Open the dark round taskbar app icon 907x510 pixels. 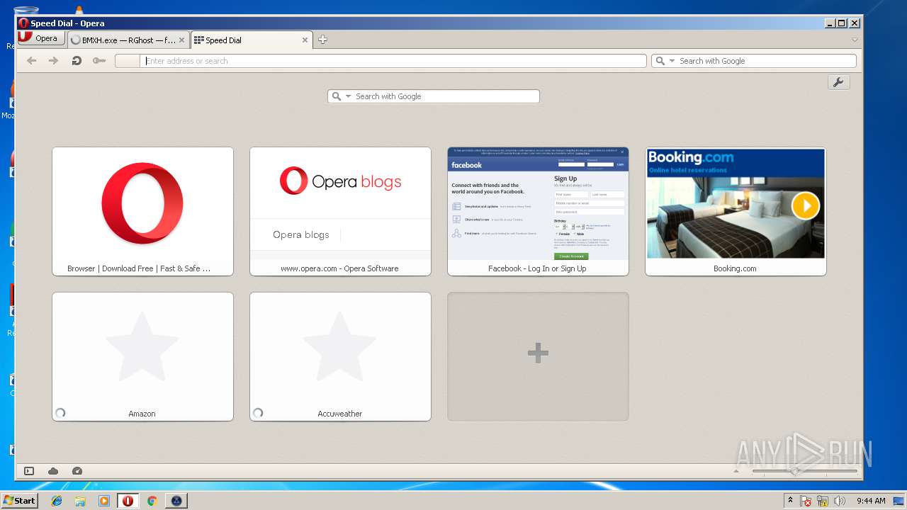pos(176,501)
